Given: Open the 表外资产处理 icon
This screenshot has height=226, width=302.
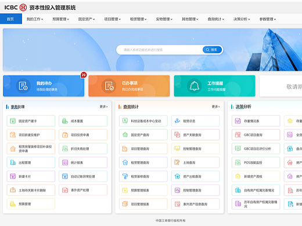Looking at the screenshot, I should pyautogui.click(x=65, y=190).
